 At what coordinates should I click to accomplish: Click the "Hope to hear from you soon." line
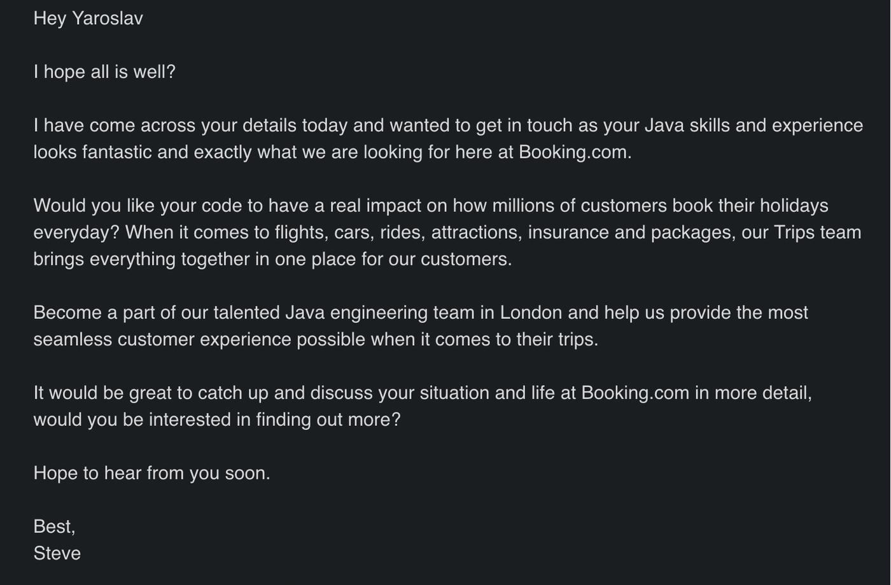point(151,473)
